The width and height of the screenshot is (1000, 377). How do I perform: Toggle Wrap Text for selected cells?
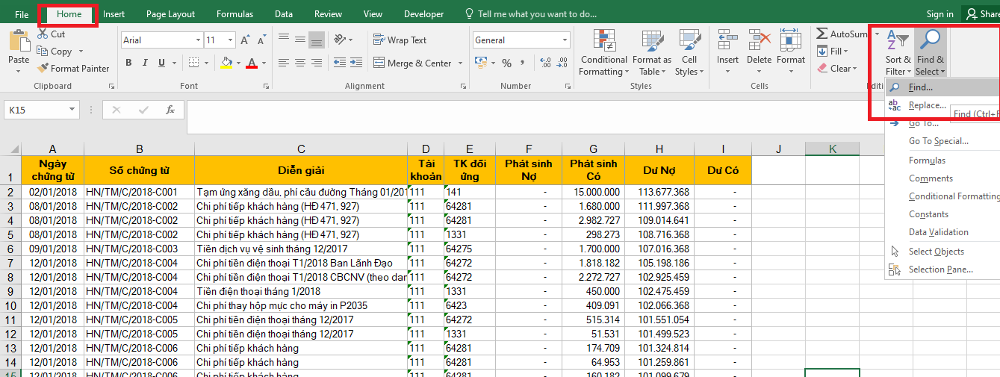[x=400, y=40]
